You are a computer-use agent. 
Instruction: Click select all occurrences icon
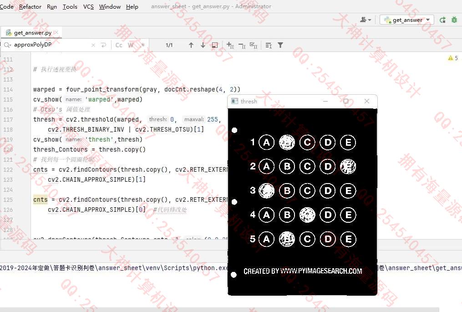point(254,45)
